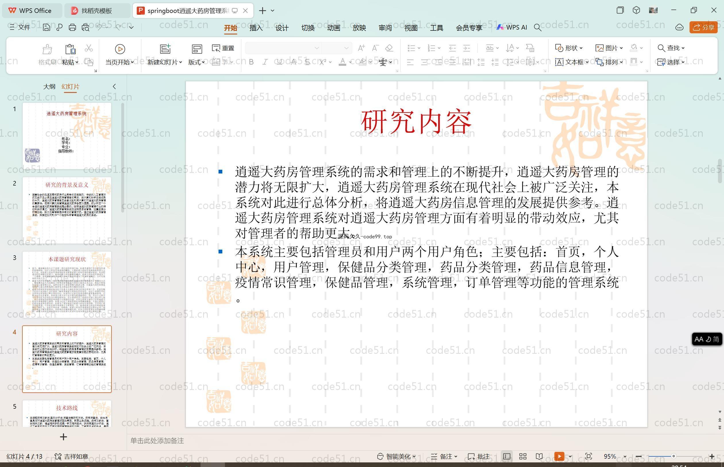Click the decrease indent icon
Viewport: 724px width, 467px height.
point(452,48)
